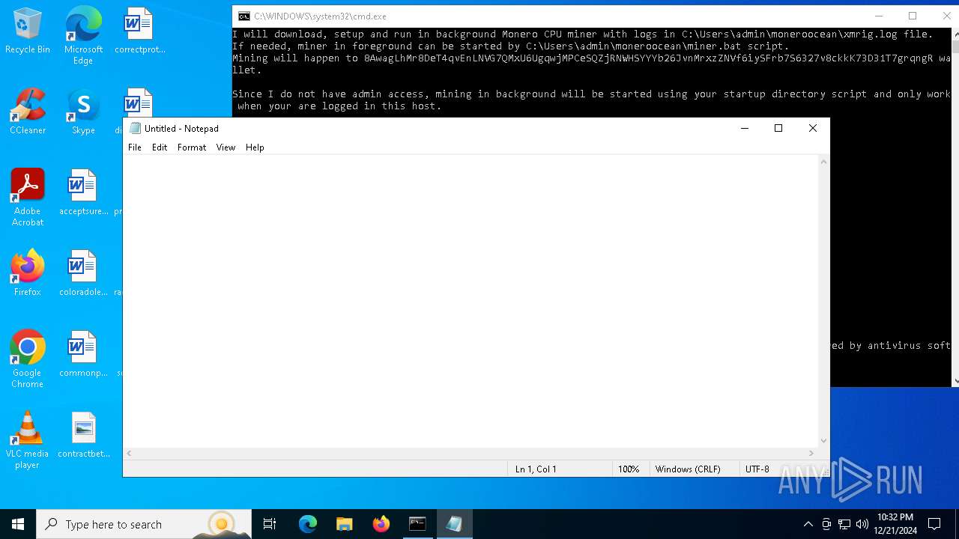Open Notepad Format menu
959x539 pixels.
(192, 147)
